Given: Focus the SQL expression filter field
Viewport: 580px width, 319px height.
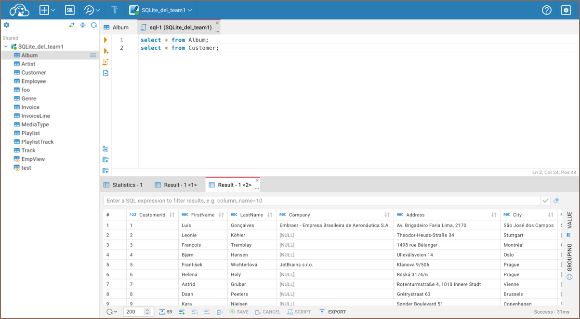Looking at the screenshot, I should [x=321, y=200].
